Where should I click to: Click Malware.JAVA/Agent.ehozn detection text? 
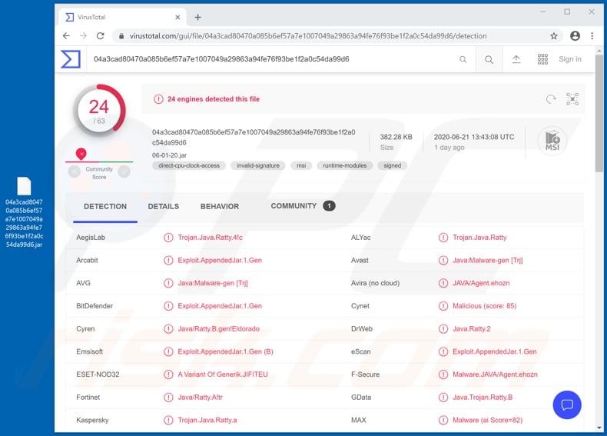tap(495, 374)
